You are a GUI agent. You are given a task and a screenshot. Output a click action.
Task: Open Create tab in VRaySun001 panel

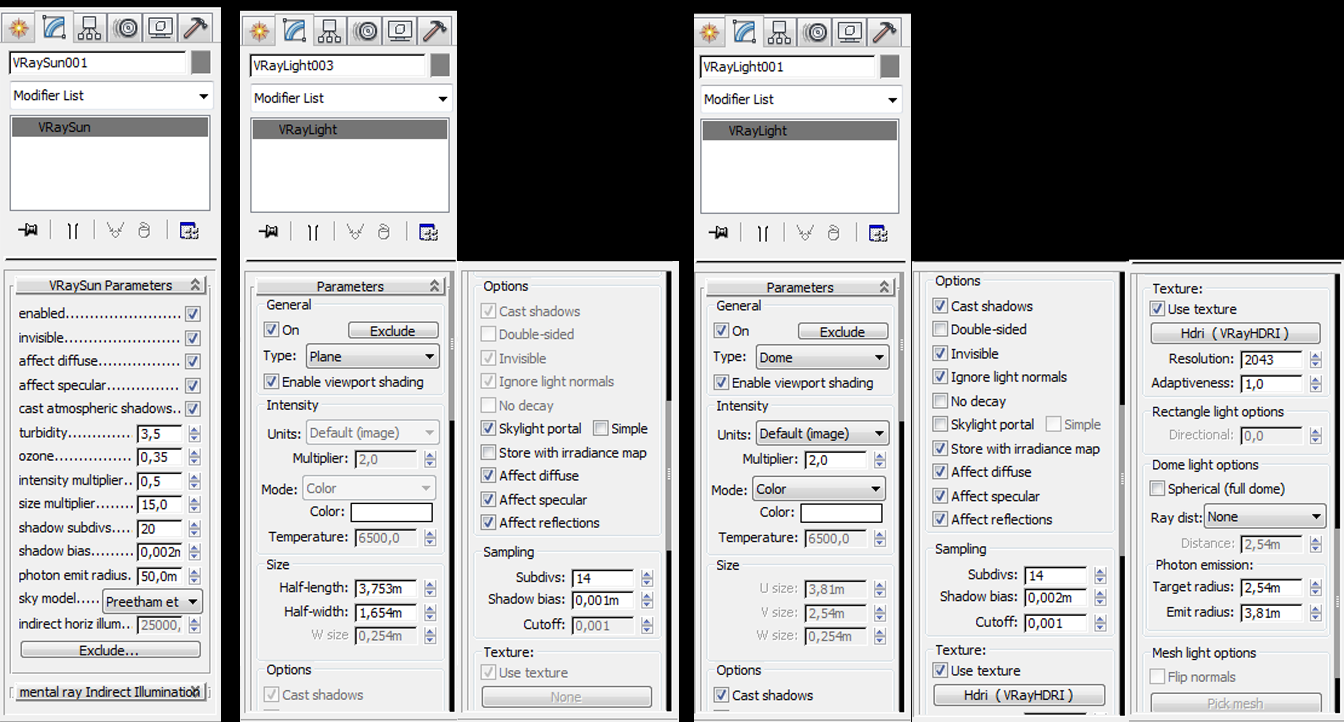click(19, 28)
